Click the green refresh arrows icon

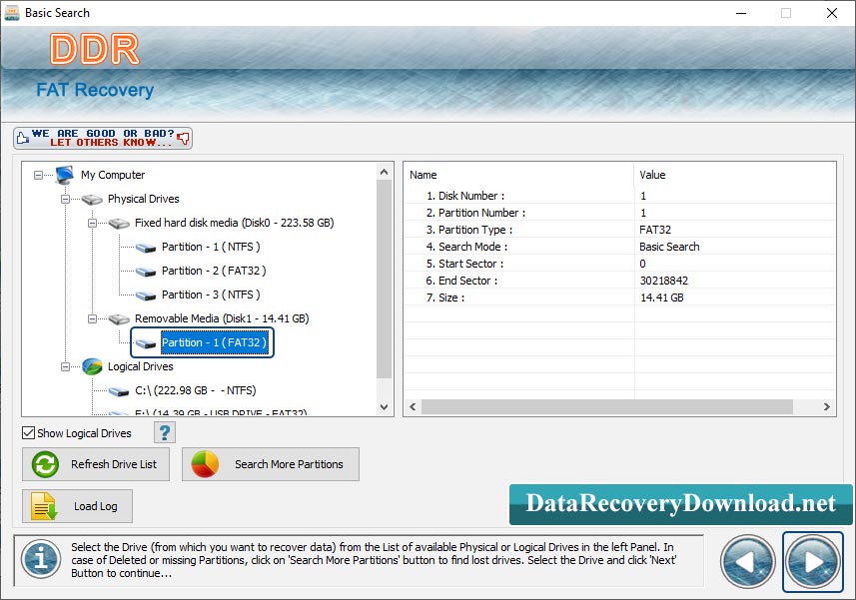point(45,465)
